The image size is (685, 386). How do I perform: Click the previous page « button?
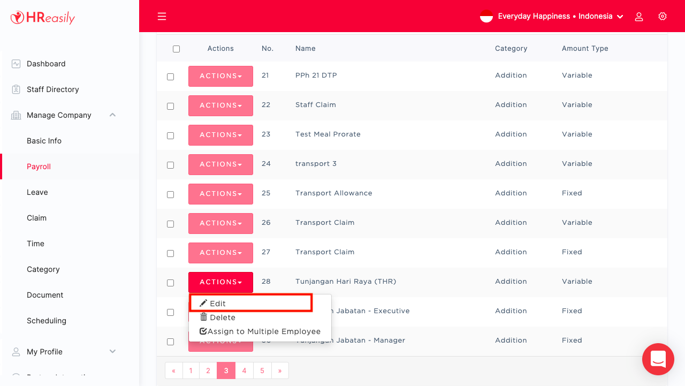[173, 370]
